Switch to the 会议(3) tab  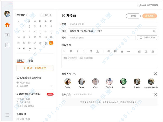(20, 60)
